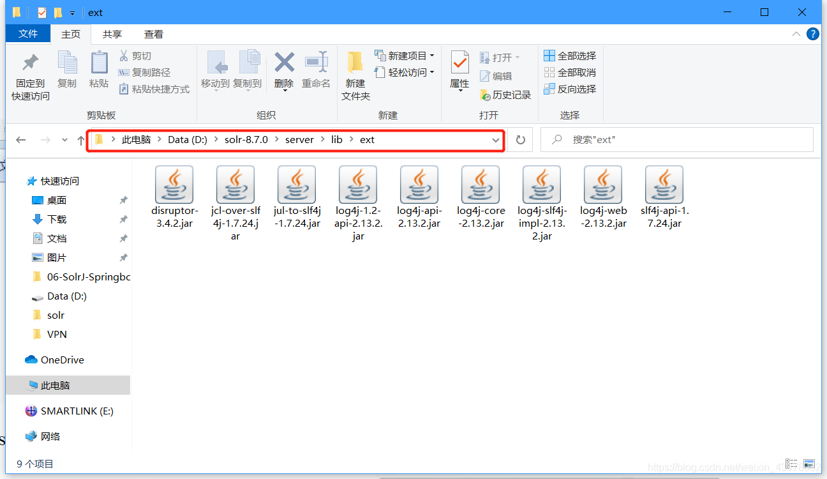Paste shortcut into folder
Viewport: 827px width, 479px height.
pos(154,89)
